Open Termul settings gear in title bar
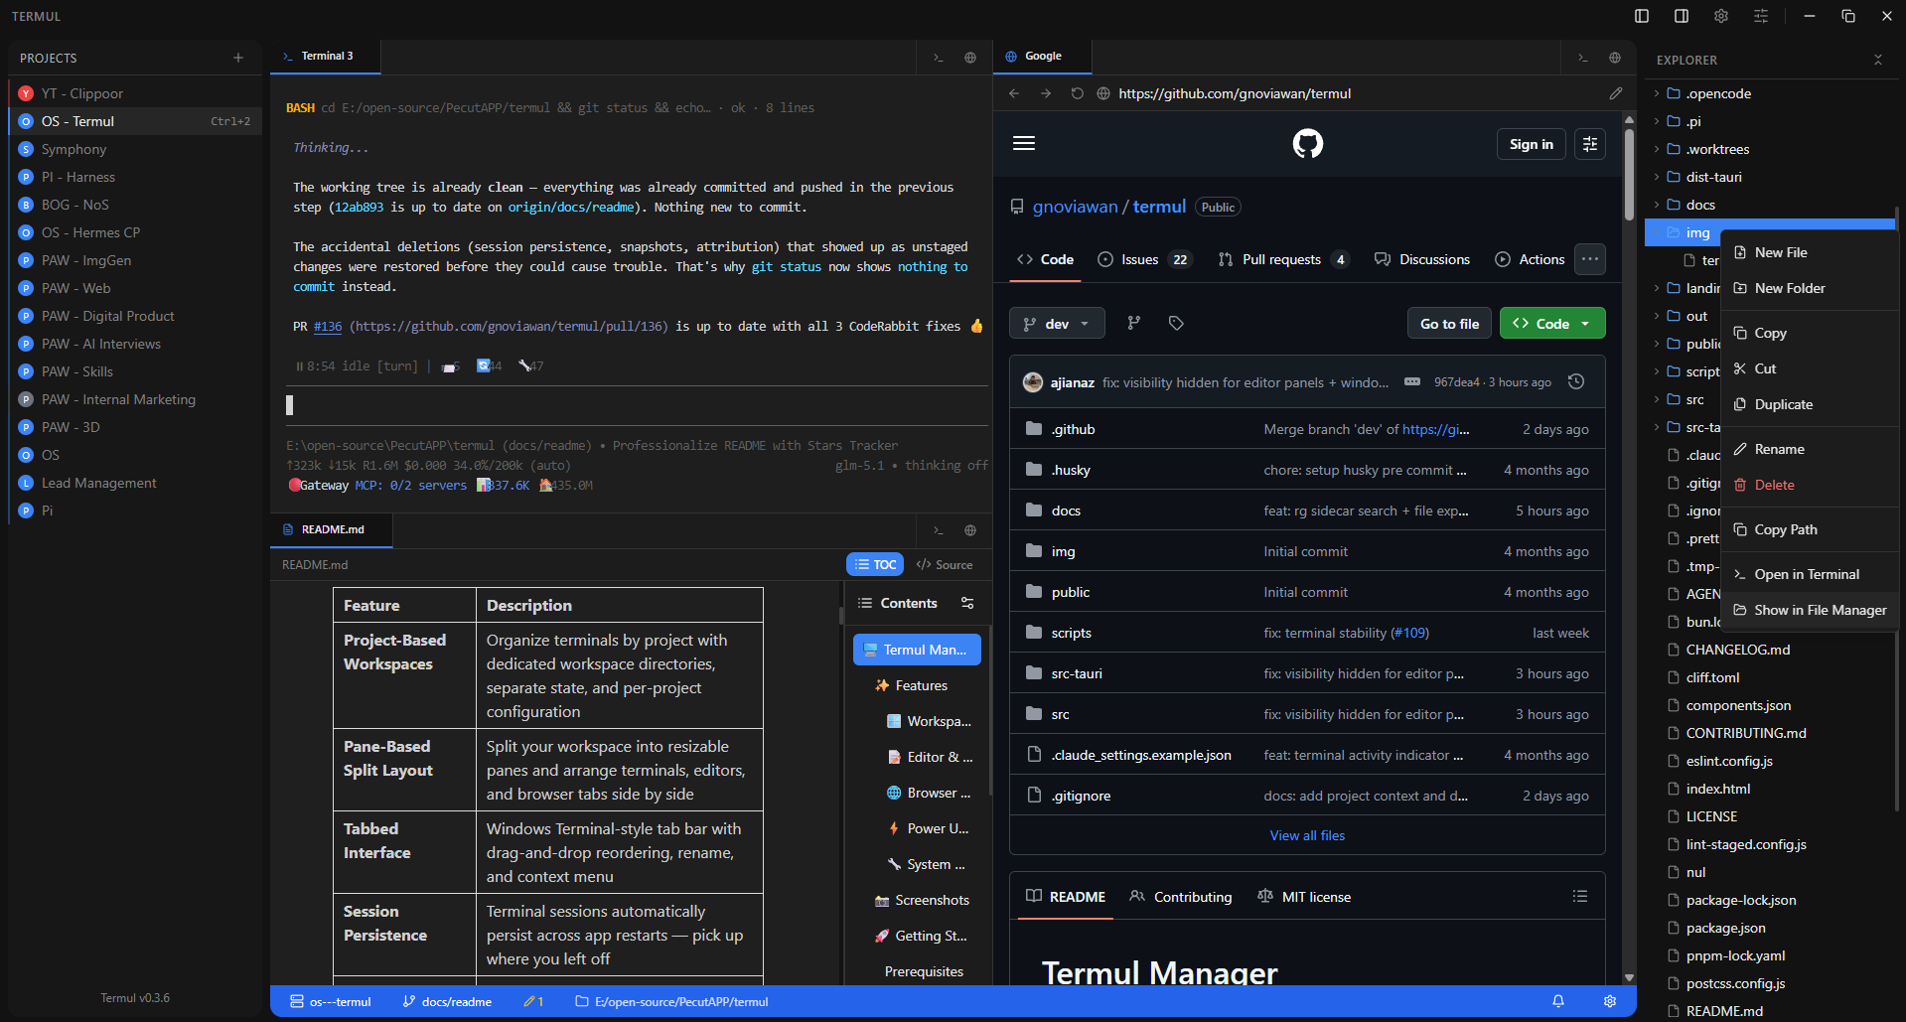The height and width of the screenshot is (1022, 1906). (1721, 16)
